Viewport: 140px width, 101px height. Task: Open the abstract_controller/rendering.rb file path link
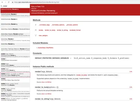pyautogui.click(x=44, y=13)
